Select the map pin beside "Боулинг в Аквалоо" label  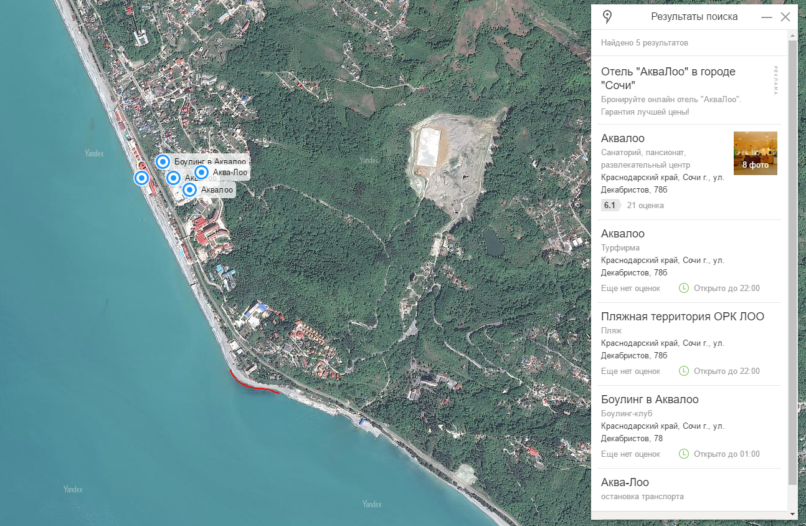pos(163,162)
